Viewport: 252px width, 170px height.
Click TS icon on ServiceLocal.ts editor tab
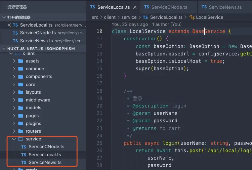coord(93,7)
